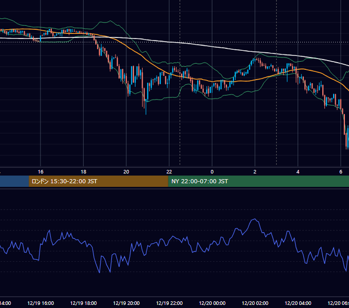Click the 0 hour label on price chart axis
This screenshot has height=308, width=349.
coord(212,172)
